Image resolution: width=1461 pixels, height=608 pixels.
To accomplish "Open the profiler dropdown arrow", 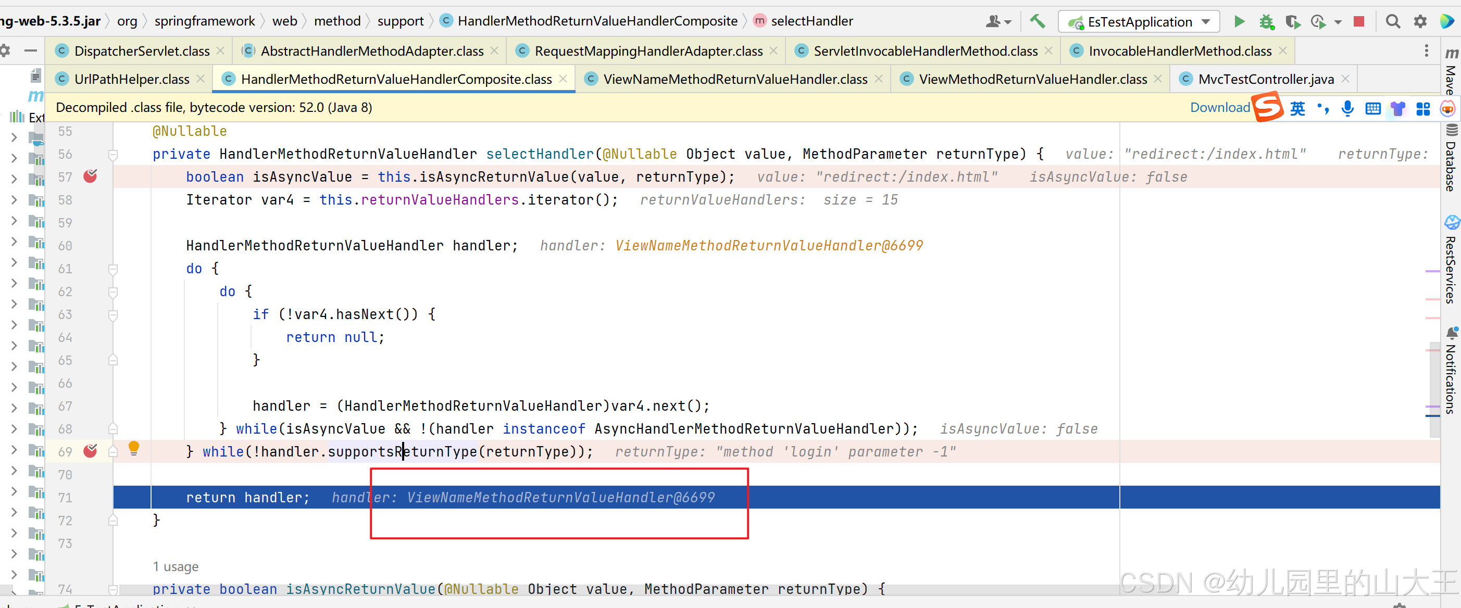I will pos(1338,21).
